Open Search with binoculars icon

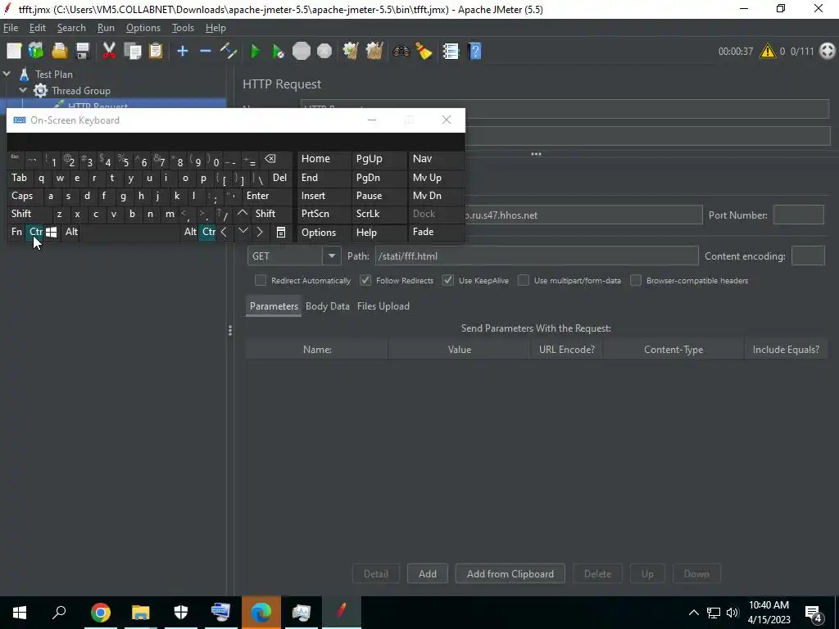tap(401, 52)
